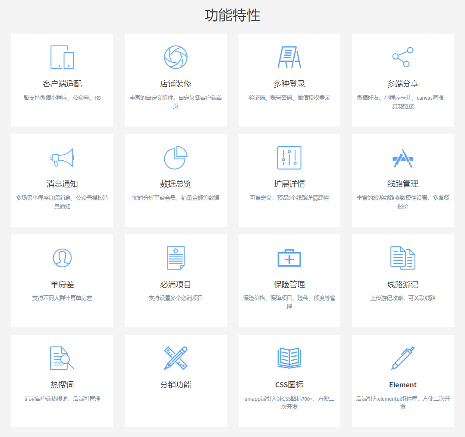Click the 功能特性 section heading
This screenshot has width=465, height=437.
pyautogui.click(x=232, y=16)
